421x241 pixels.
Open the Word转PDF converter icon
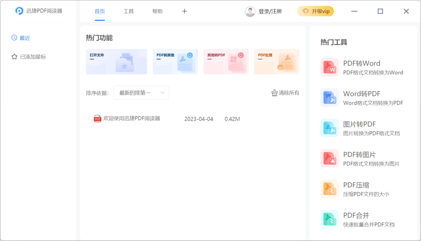(x=329, y=98)
